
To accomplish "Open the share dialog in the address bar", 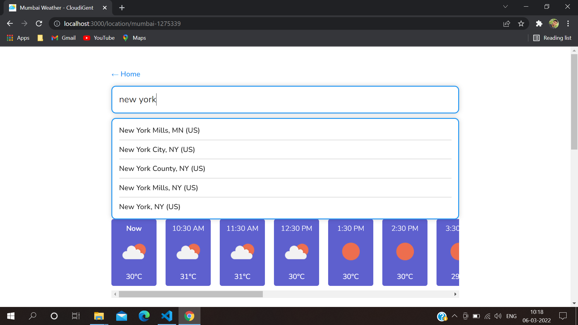I will (507, 23).
